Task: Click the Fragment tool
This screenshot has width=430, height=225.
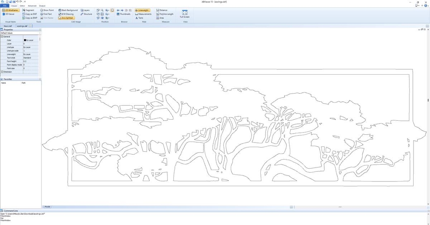Action: (28, 10)
